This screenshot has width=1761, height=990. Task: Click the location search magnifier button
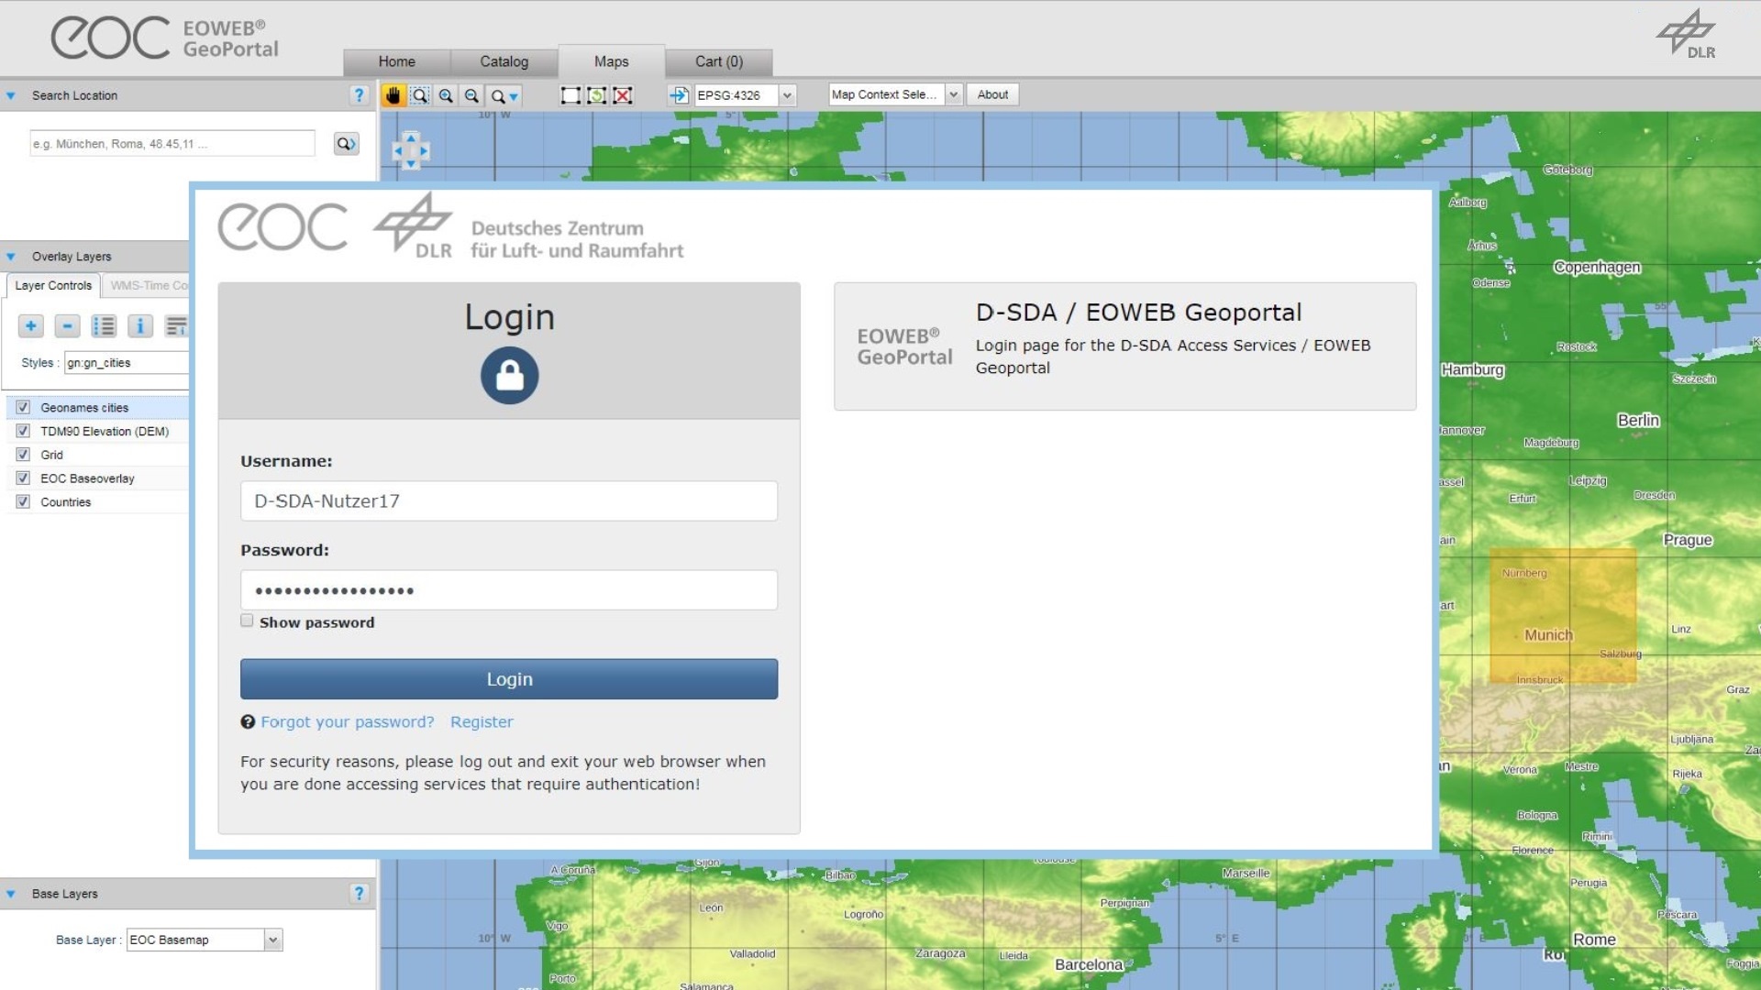346,144
